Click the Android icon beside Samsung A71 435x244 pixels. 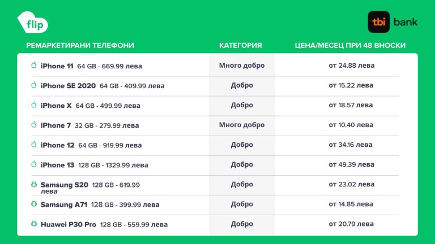coord(34,204)
